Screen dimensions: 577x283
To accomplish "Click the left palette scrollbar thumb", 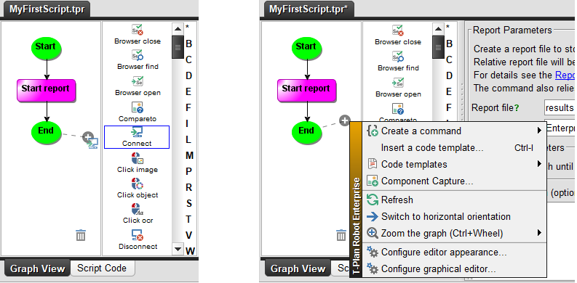I will 178,47.
